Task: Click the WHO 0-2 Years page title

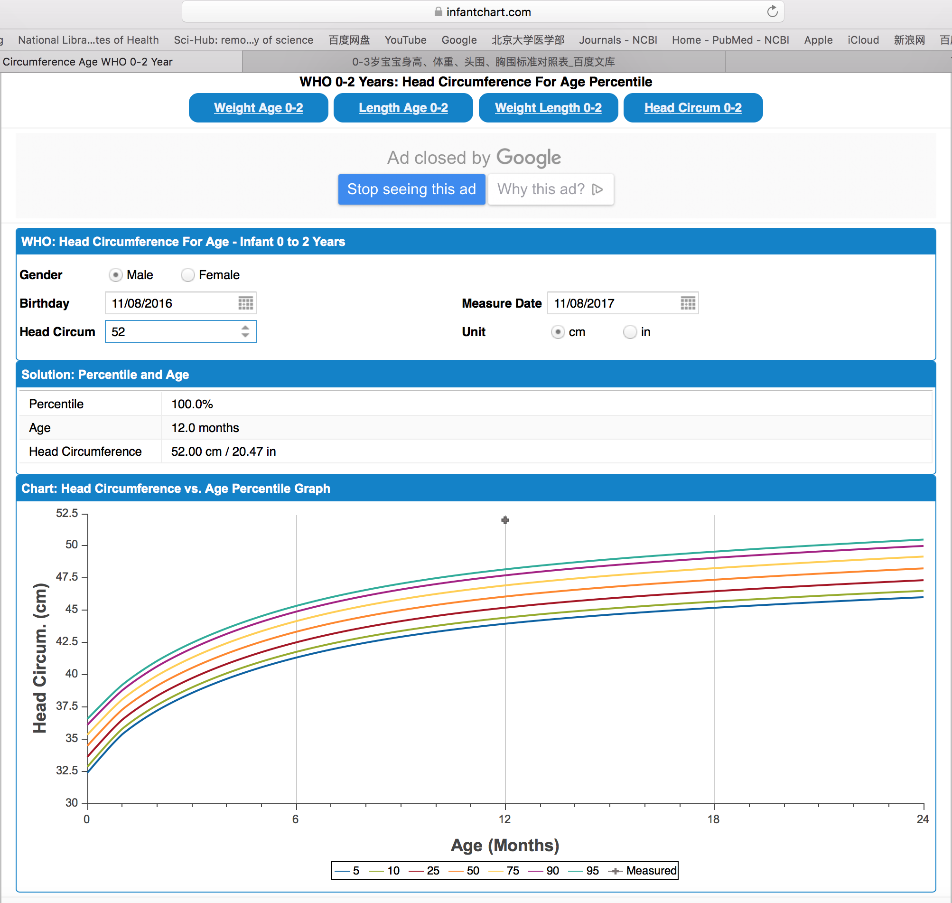Action: 476,82
